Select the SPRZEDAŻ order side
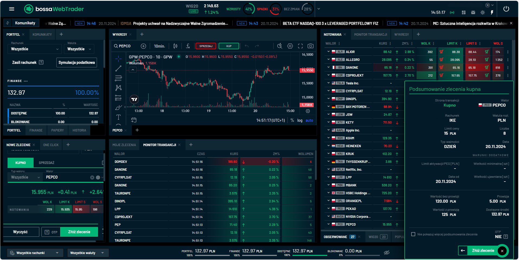 tap(46, 163)
